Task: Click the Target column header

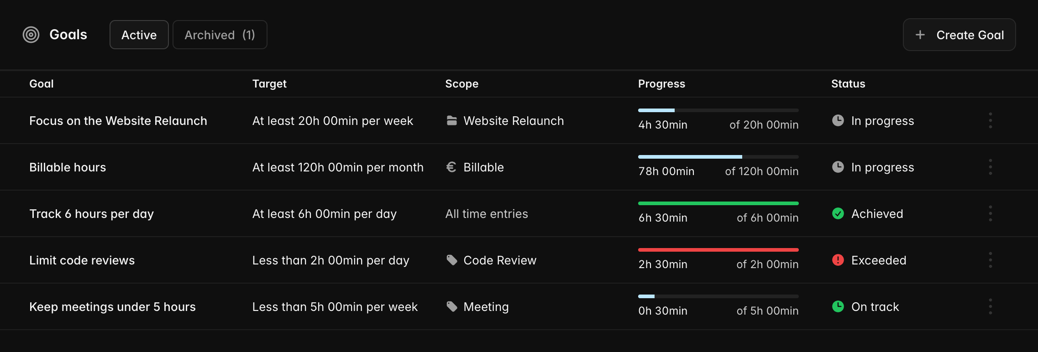Action: (270, 84)
